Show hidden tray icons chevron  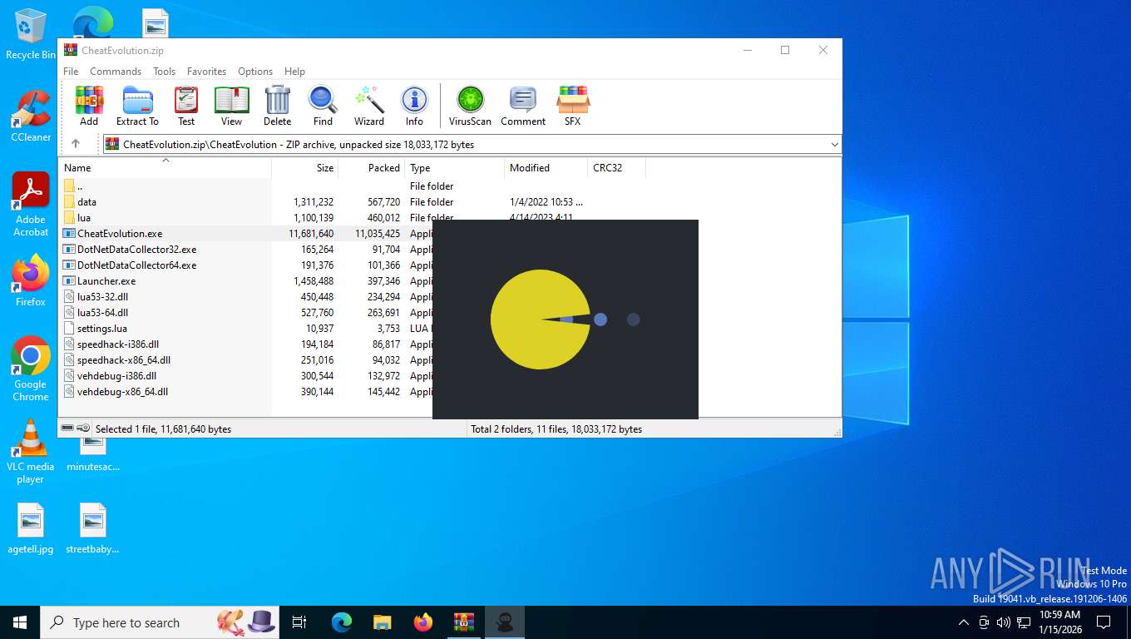tap(964, 622)
